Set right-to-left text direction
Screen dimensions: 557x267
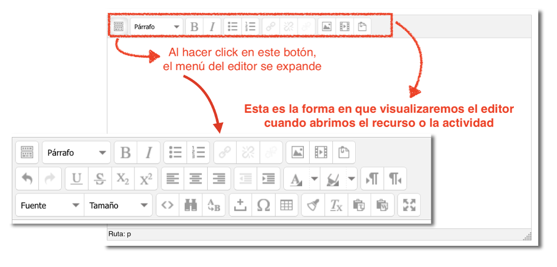point(395,179)
